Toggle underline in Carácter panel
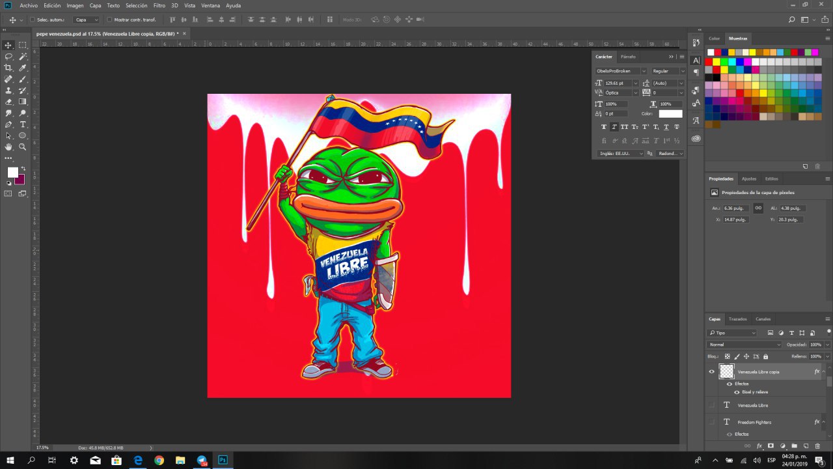Screen dimensions: 833x469 pos(666,127)
